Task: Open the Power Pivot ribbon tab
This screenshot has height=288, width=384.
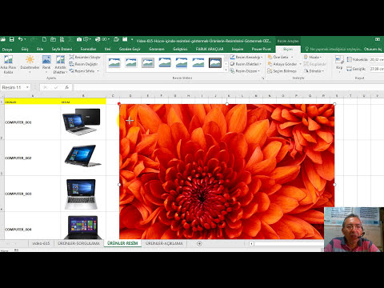Action: (261, 49)
